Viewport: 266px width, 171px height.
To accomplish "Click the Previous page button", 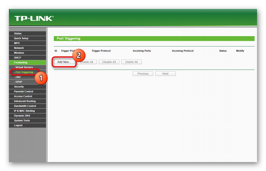I will [x=143, y=74].
